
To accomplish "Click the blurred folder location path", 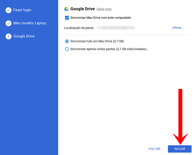I will click(116, 28).
